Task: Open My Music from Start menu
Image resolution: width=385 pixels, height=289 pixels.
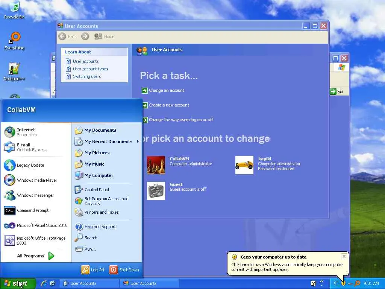Action: click(x=107, y=164)
